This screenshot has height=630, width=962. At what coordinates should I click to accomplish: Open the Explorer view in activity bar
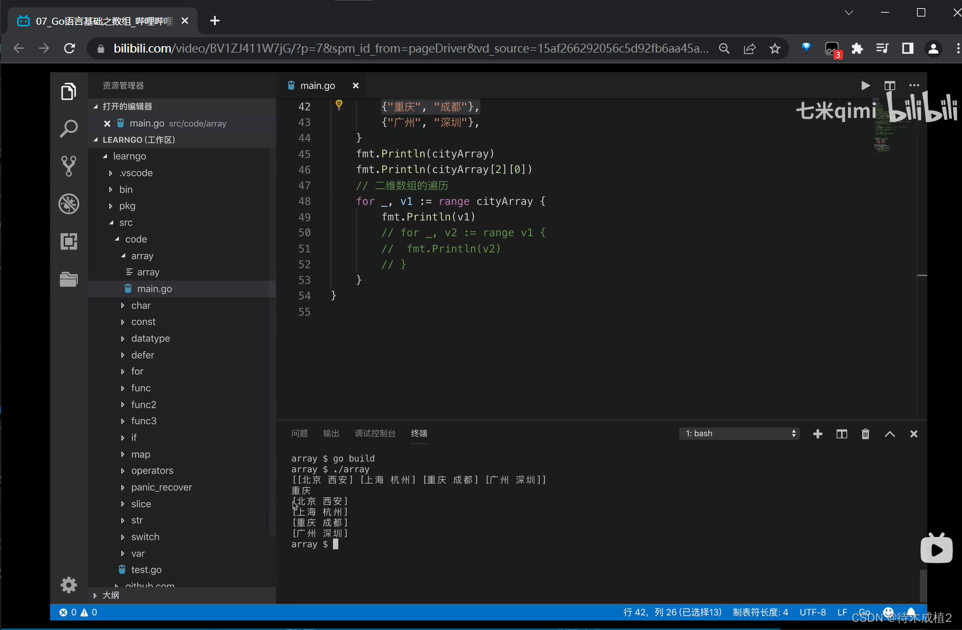tap(68, 92)
